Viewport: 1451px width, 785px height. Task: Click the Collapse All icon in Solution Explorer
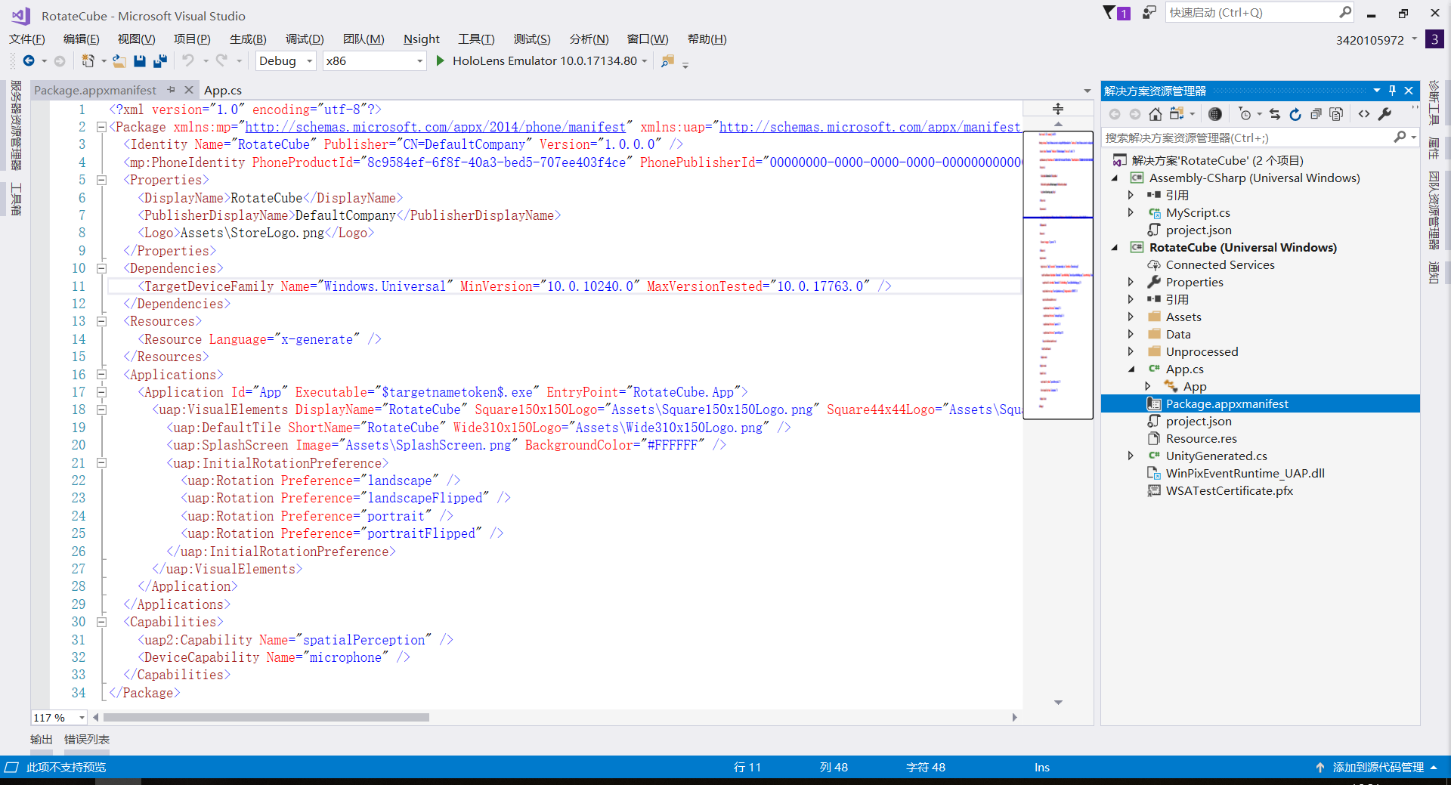pos(1316,114)
